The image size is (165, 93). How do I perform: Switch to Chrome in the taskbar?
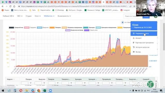[39, 91]
